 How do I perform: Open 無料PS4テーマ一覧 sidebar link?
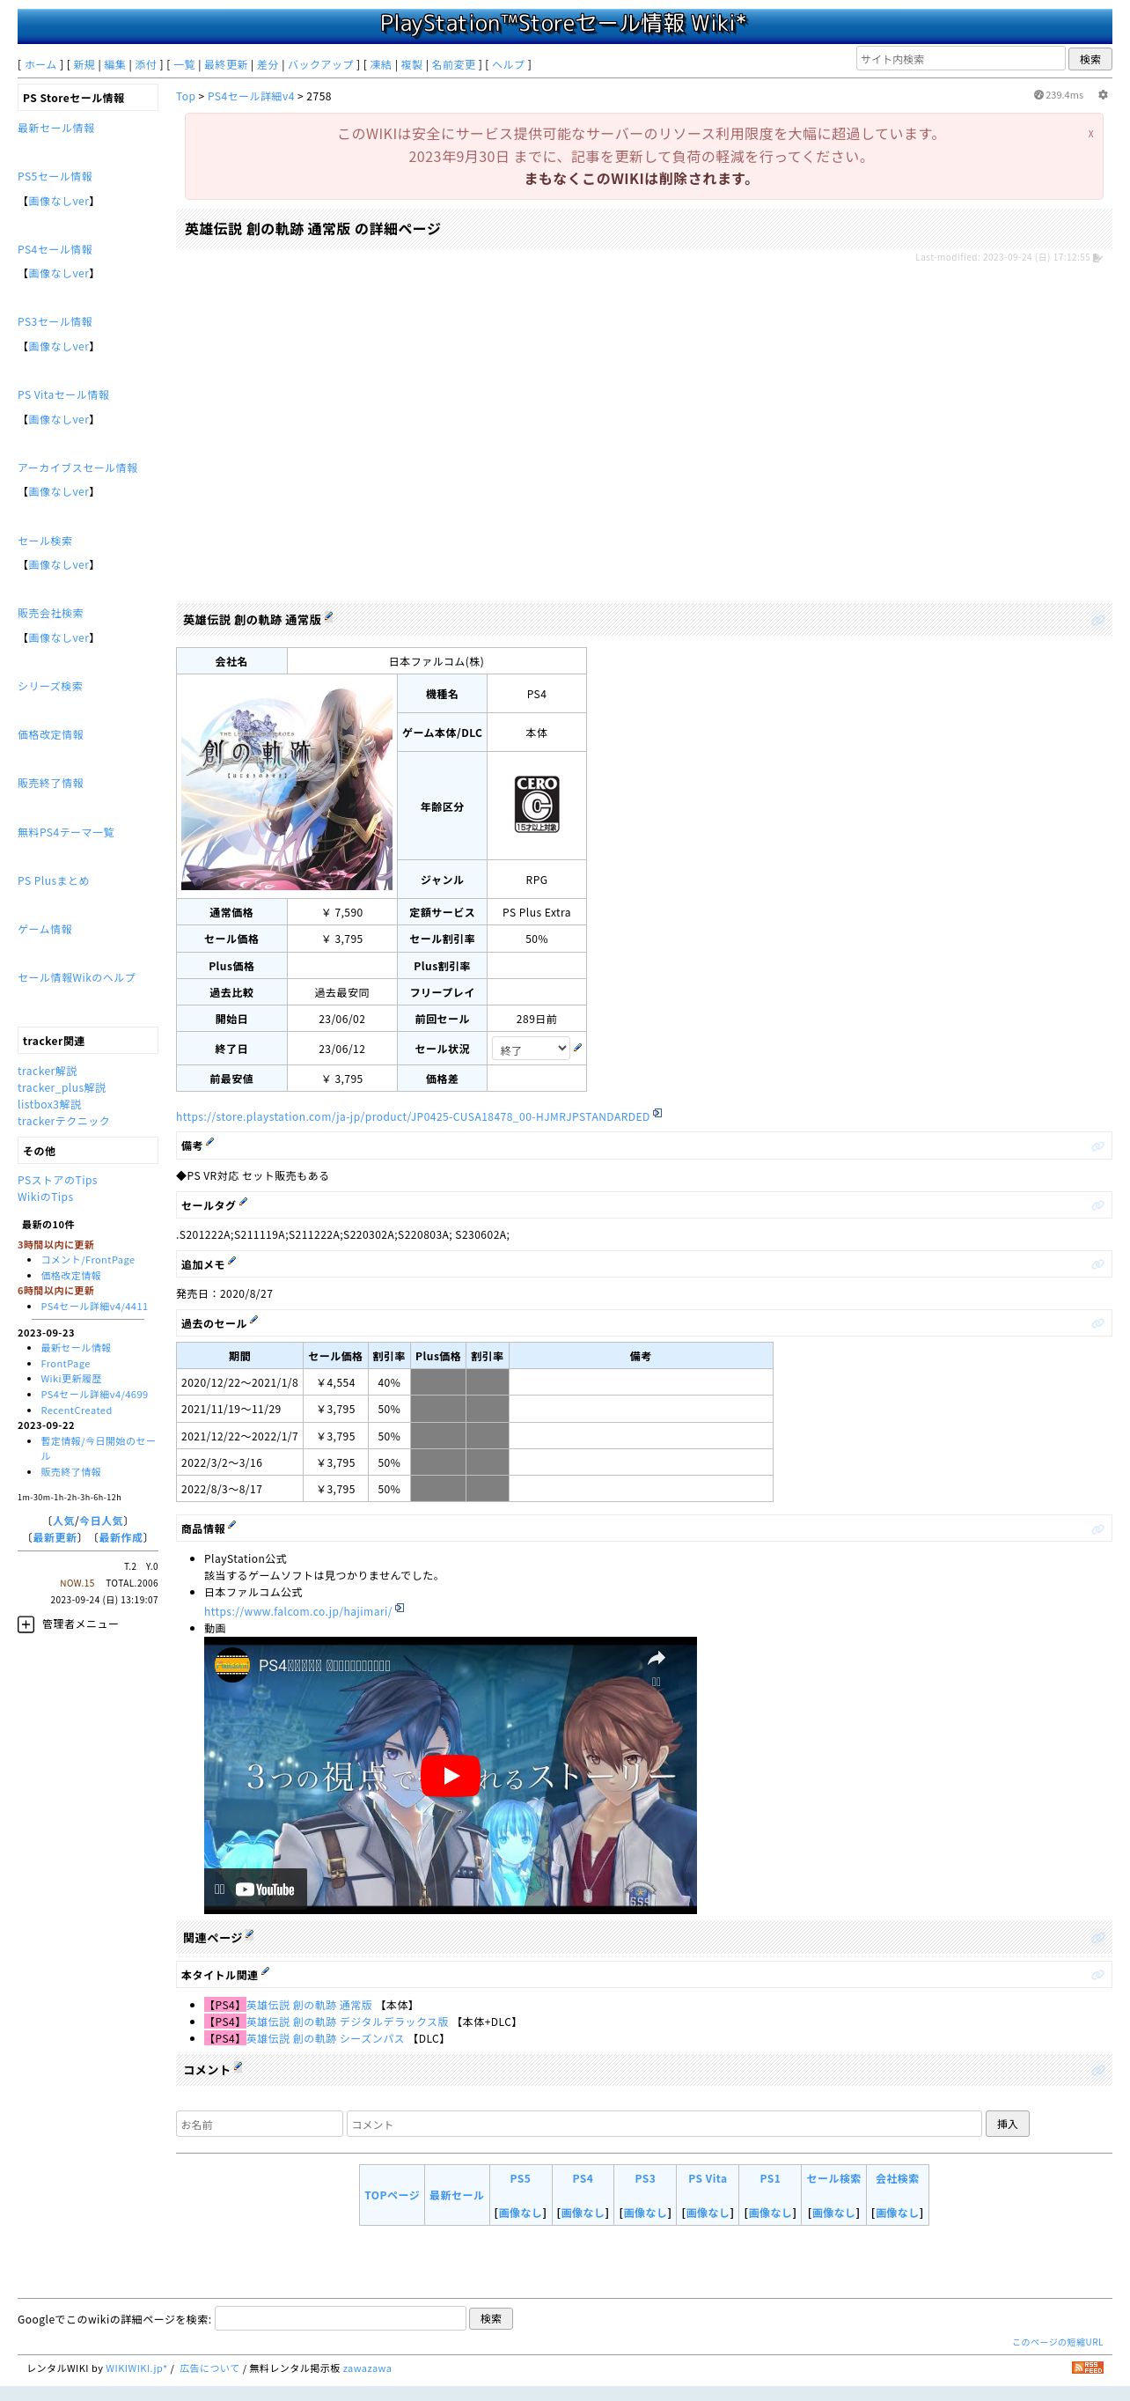[x=66, y=831]
